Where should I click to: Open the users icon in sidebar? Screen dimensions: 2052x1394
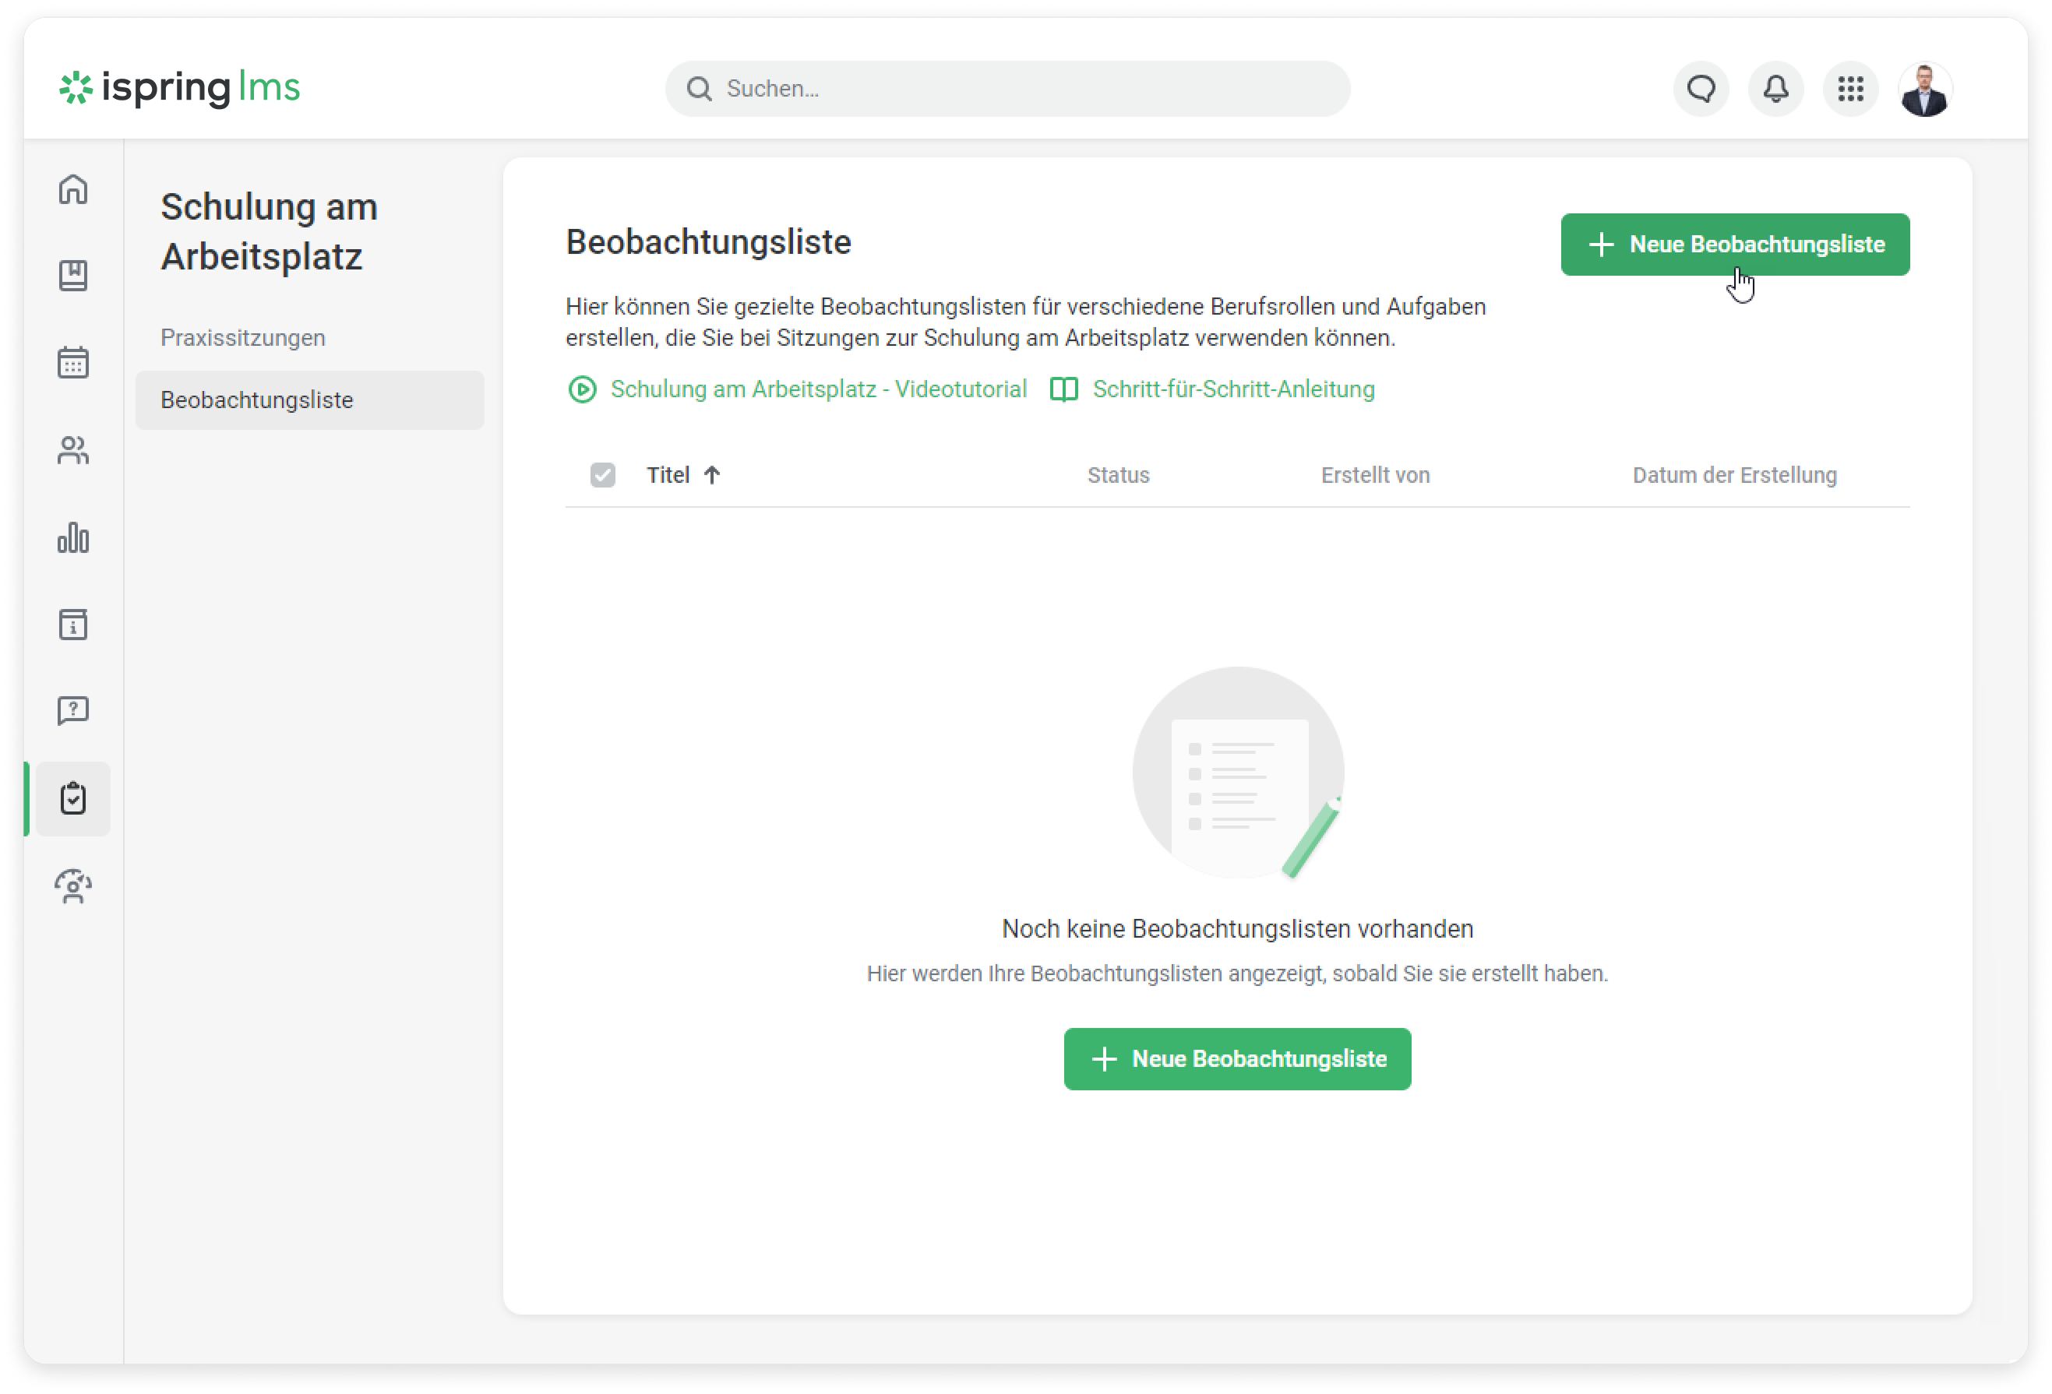coord(73,450)
